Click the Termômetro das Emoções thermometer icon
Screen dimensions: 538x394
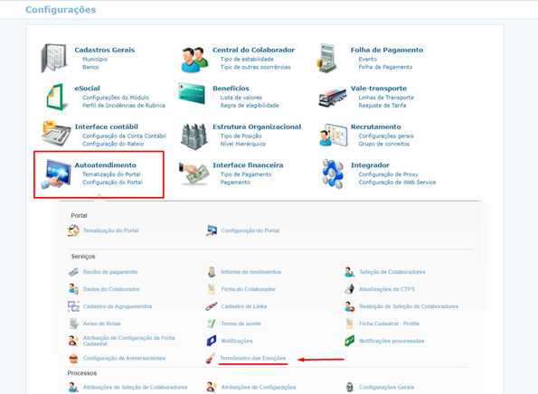(211, 359)
